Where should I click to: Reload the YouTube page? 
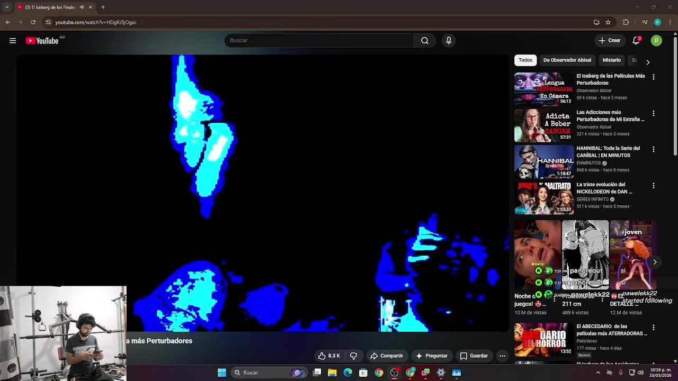click(x=33, y=22)
